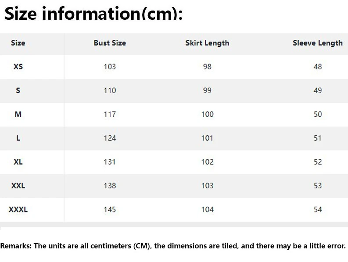Click sleeve length value 54

(318, 209)
